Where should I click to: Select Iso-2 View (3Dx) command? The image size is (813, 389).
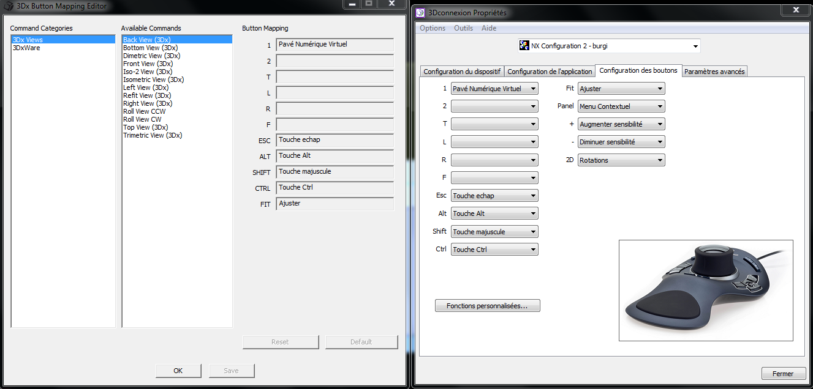coord(177,72)
